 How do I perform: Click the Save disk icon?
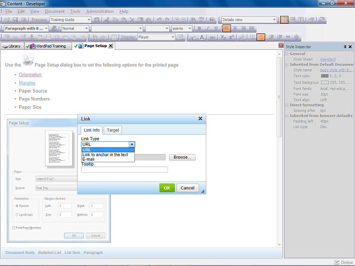coord(15,20)
